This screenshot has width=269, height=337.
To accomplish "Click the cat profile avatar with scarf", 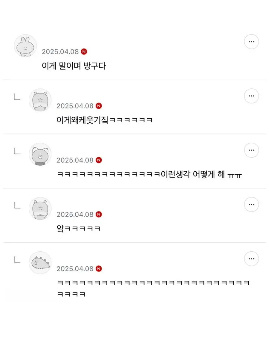I will coord(40,154).
